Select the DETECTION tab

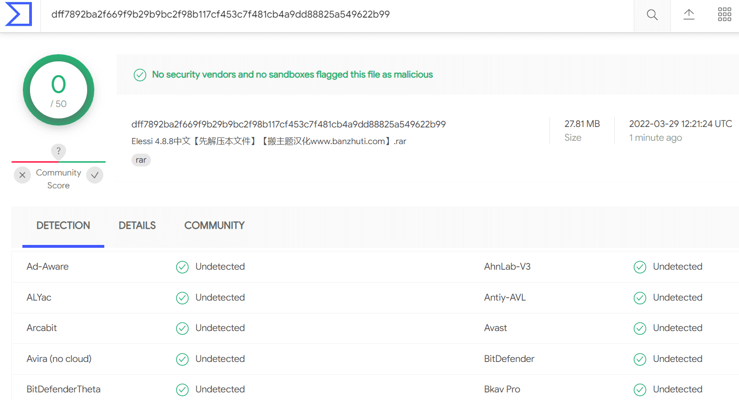click(63, 225)
